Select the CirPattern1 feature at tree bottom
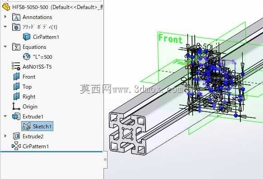This screenshot has width=263, height=179. click(x=36, y=146)
